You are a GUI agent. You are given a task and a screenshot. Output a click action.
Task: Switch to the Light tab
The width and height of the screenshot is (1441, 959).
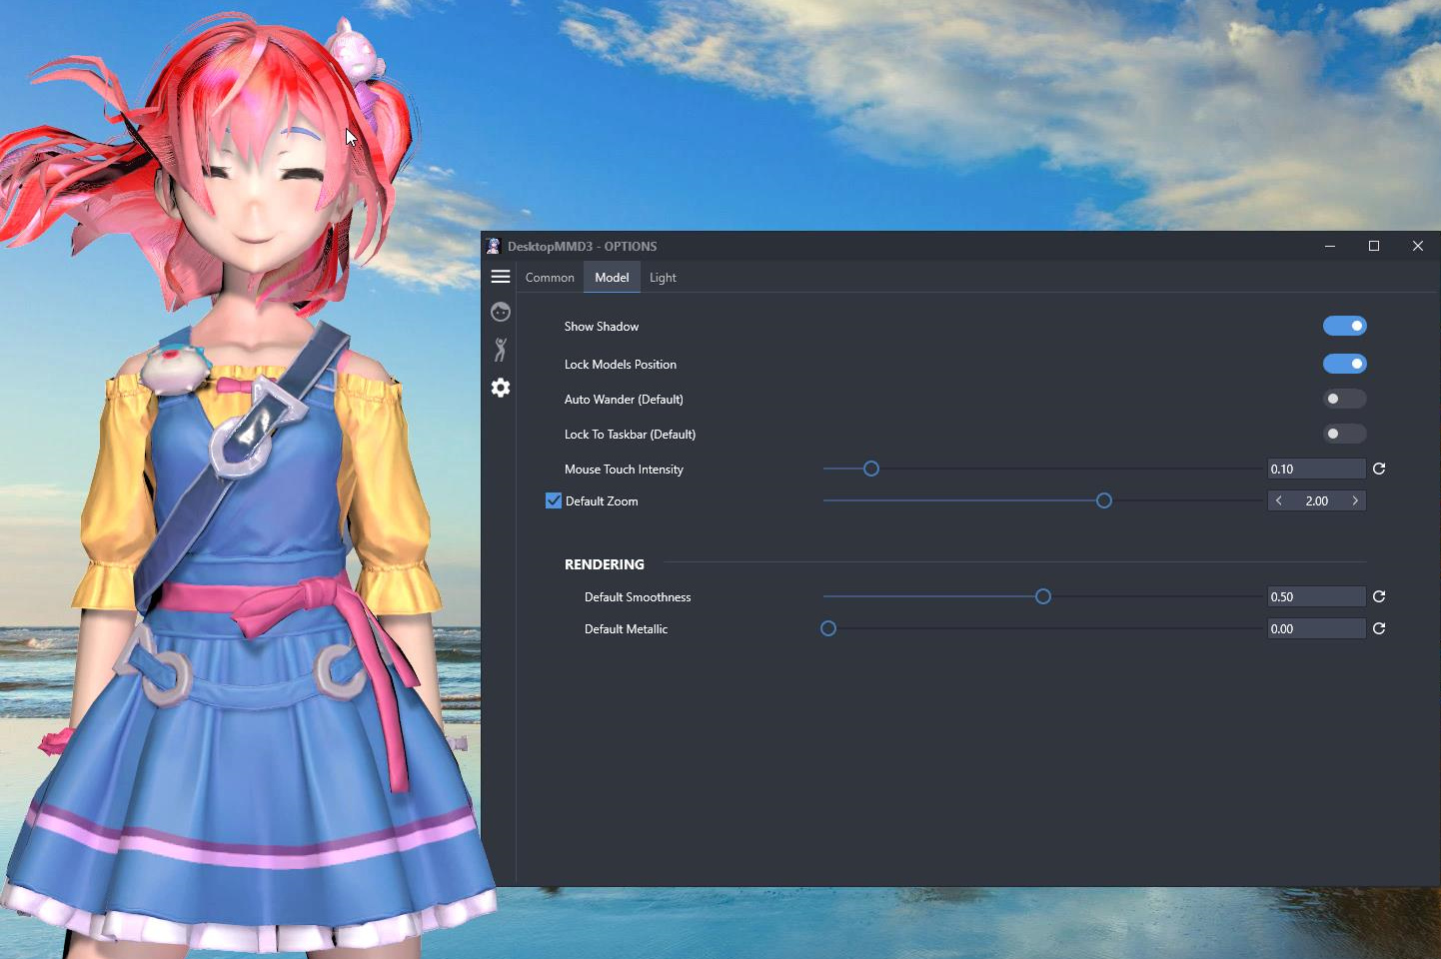[663, 278]
